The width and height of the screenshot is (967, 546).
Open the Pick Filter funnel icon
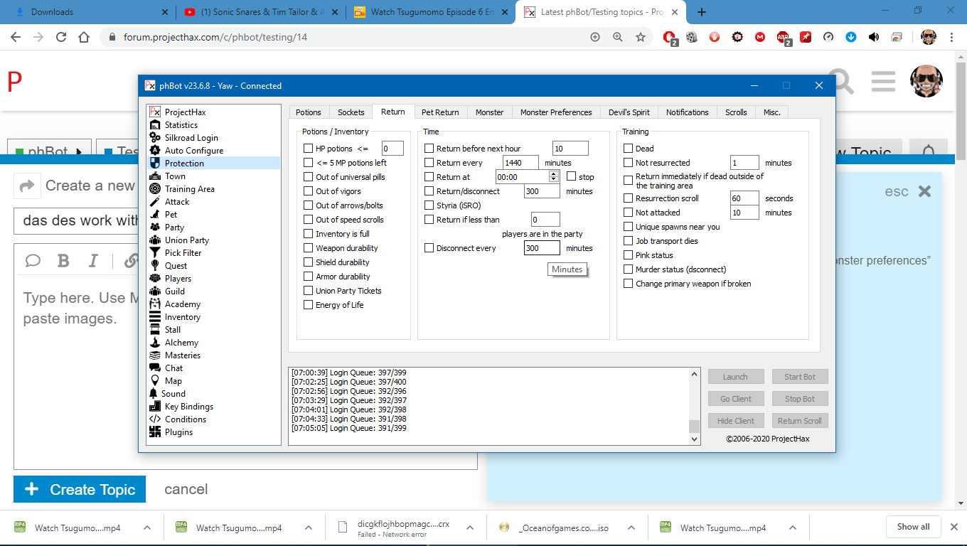click(154, 253)
